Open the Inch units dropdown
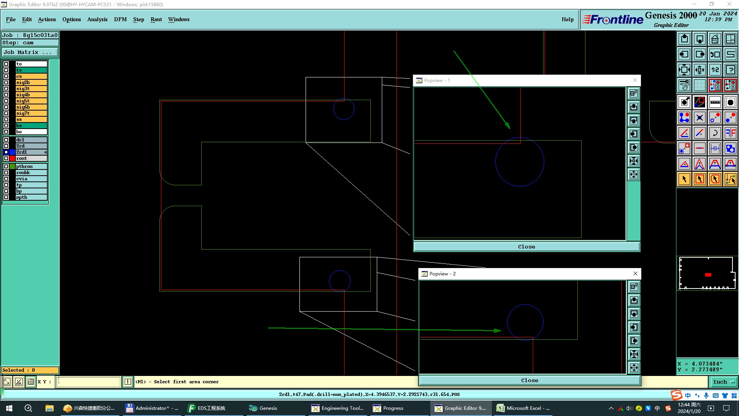This screenshot has width=739, height=416. click(723, 382)
